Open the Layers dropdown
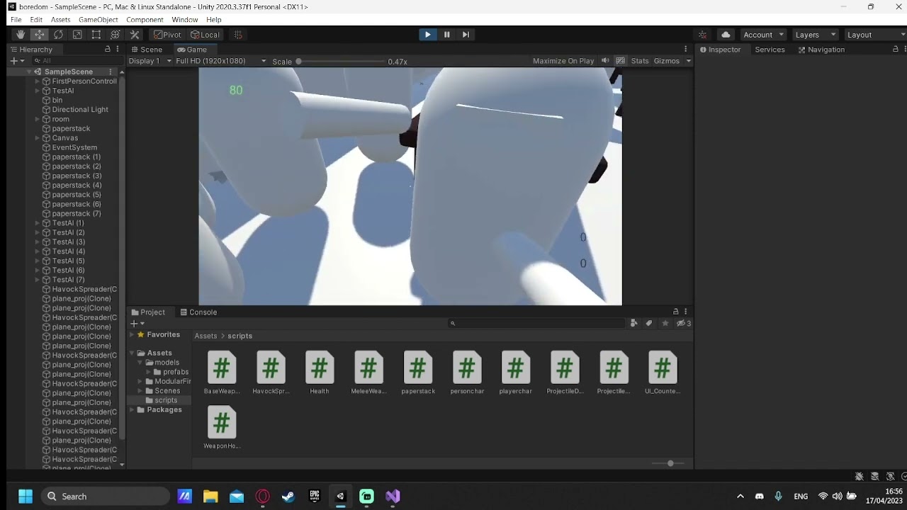Viewport: 907px width, 510px height. (816, 35)
